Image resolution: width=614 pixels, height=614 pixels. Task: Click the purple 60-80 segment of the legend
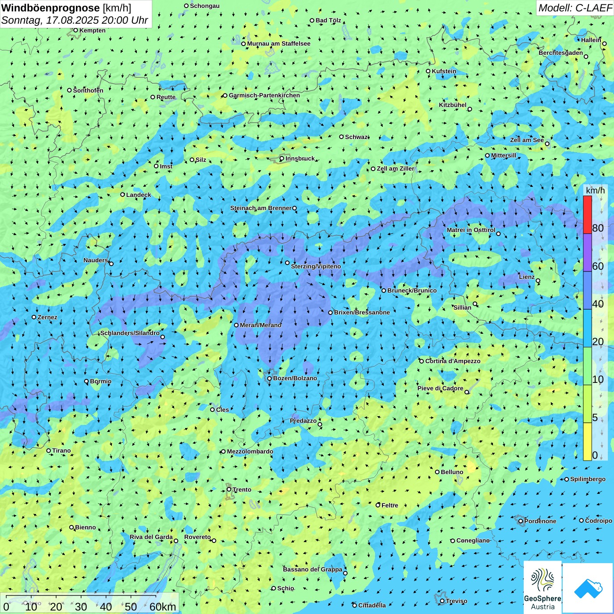click(x=587, y=253)
